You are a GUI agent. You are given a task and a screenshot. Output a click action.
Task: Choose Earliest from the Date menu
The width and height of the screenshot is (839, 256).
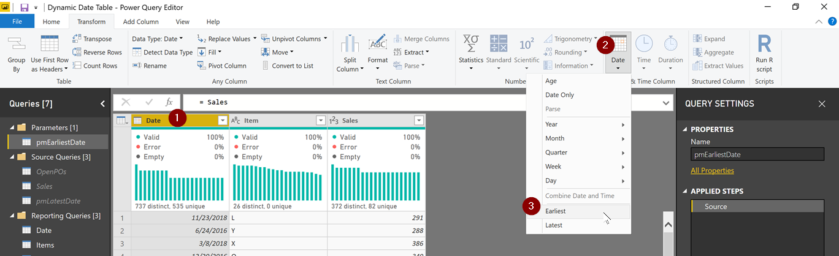coord(578,211)
